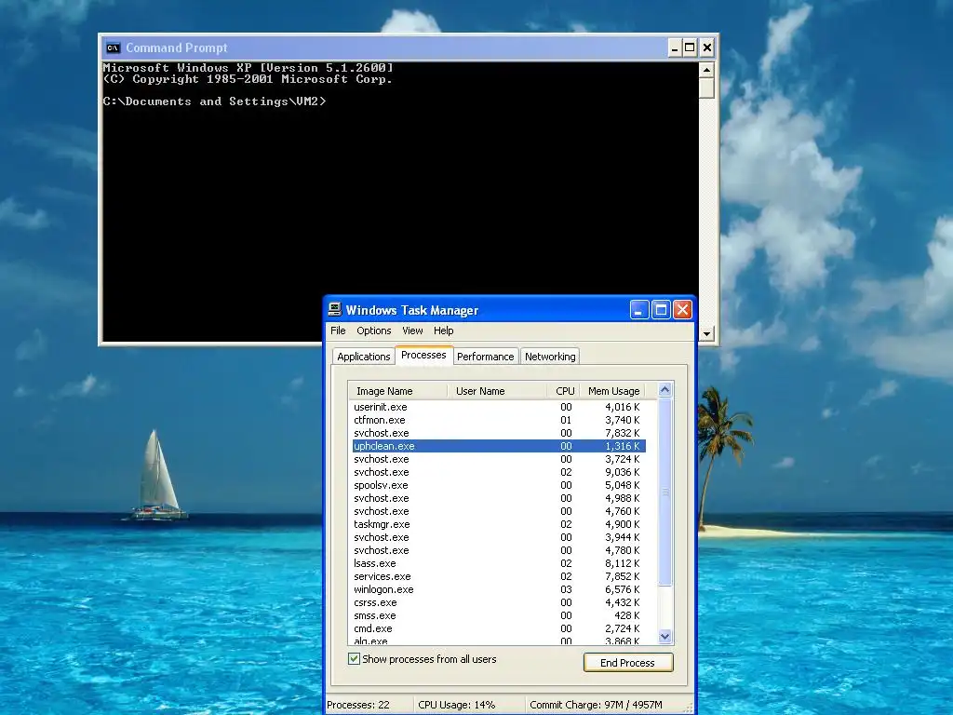Open the File menu in Task Manager

[x=338, y=331]
